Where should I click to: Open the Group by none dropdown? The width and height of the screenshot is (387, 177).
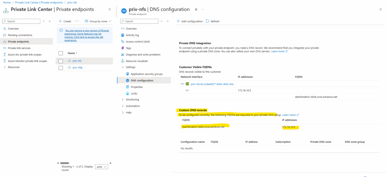pyautogui.click(x=98, y=21)
